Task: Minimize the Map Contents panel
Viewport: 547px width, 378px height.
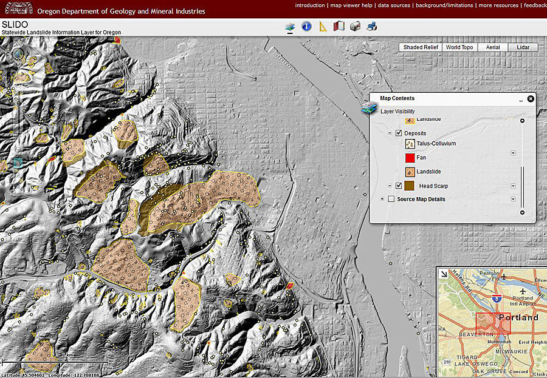Action: [x=521, y=100]
